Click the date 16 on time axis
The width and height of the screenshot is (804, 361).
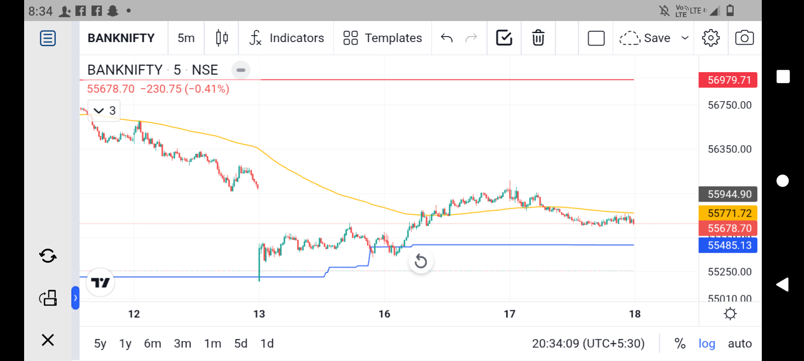pyautogui.click(x=384, y=314)
